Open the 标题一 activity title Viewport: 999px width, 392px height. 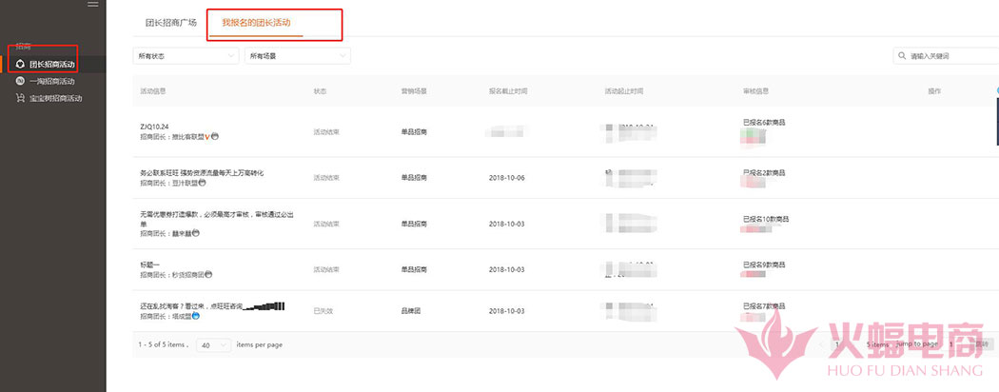(x=151, y=265)
